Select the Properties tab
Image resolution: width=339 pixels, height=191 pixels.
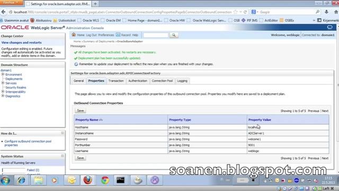click(x=96, y=81)
